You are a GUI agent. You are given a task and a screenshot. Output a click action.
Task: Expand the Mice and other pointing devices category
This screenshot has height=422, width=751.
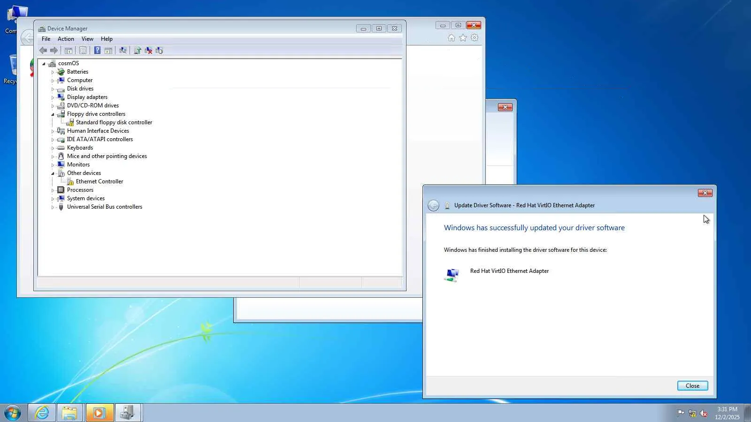click(x=53, y=157)
